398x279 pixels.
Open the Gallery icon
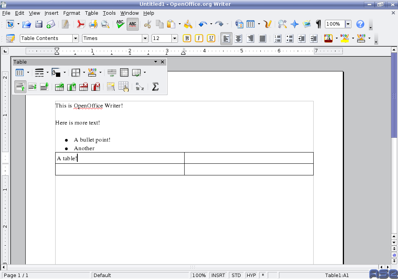(307, 24)
